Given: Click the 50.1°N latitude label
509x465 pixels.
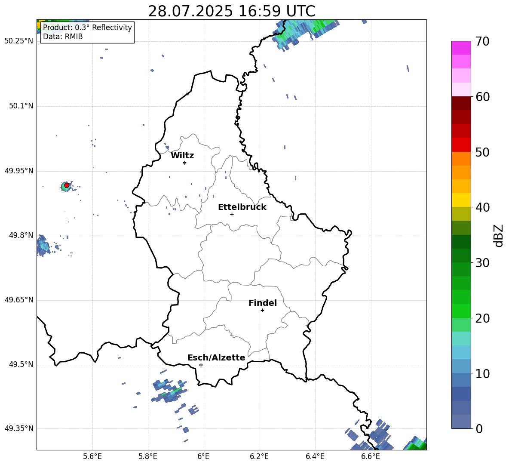Looking at the screenshot, I should 21,106.
